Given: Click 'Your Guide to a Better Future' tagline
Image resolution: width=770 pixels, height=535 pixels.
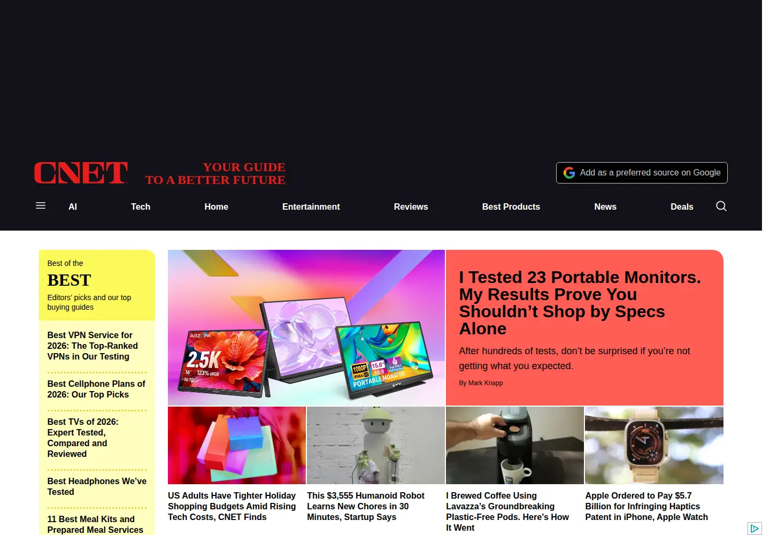Looking at the screenshot, I should 215,173.
